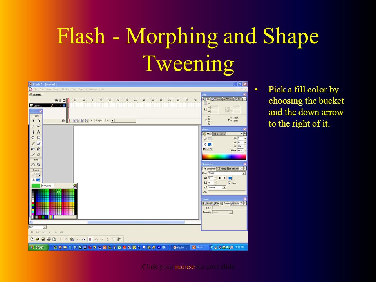Open the font size dropdown arrow
376x282 pixels.
click(215, 178)
